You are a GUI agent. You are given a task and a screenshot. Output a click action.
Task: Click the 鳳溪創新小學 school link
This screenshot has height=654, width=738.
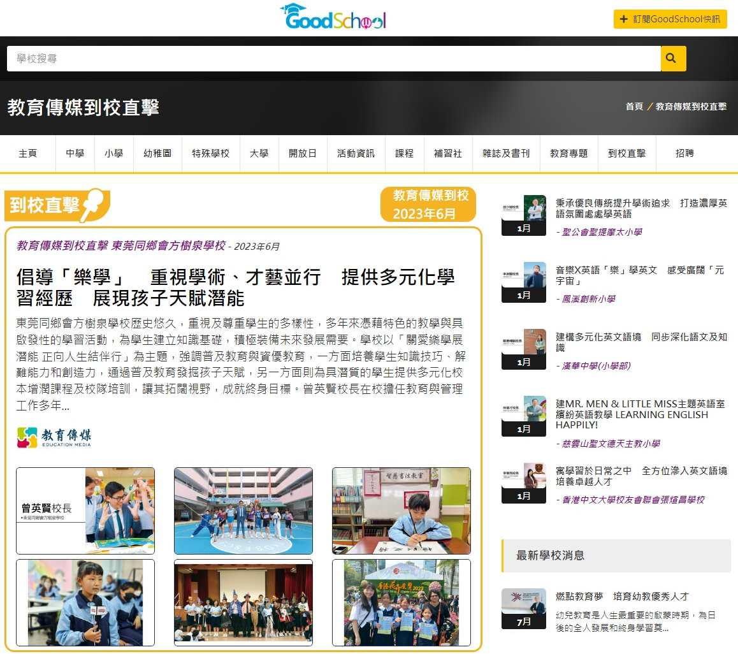click(588, 299)
